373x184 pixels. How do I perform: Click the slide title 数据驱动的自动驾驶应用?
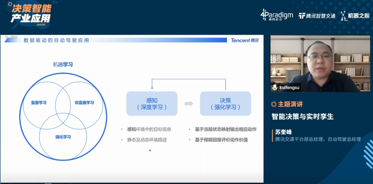56,40
